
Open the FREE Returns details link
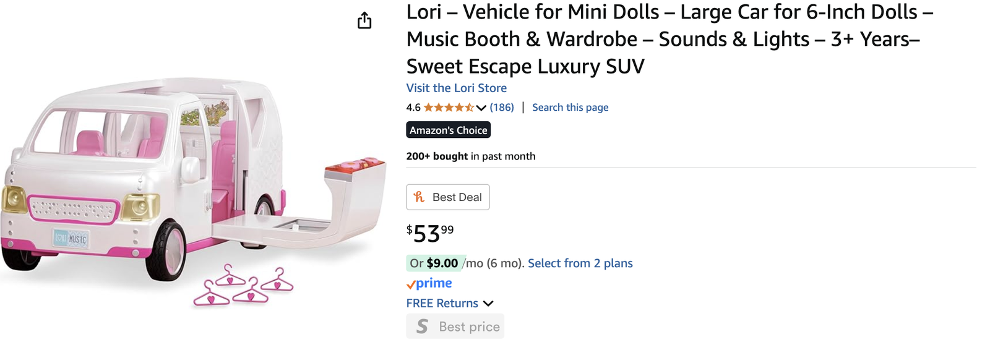point(442,304)
